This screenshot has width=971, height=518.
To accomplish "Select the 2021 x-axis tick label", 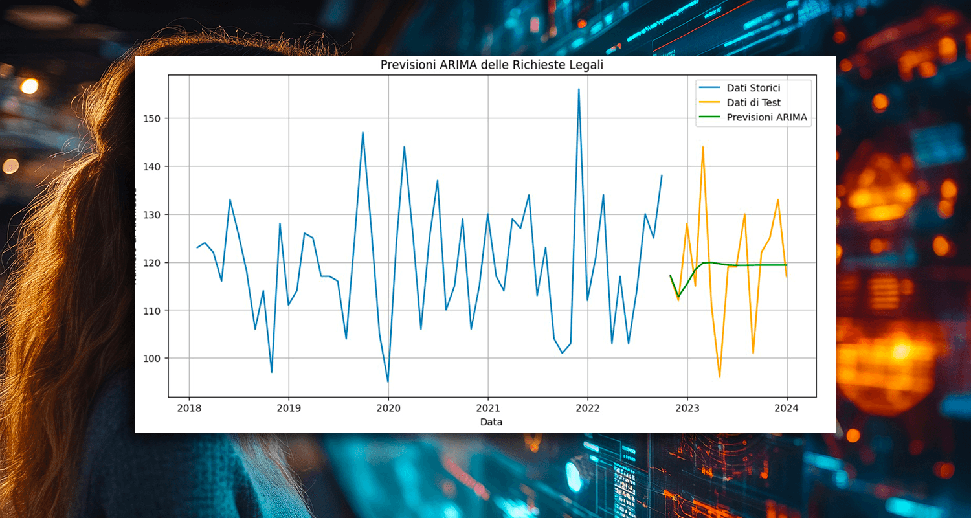I will click(x=487, y=409).
